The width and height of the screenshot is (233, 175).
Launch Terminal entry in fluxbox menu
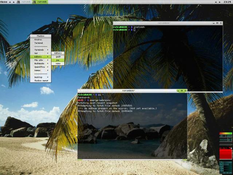pyautogui.click(x=40, y=43)
